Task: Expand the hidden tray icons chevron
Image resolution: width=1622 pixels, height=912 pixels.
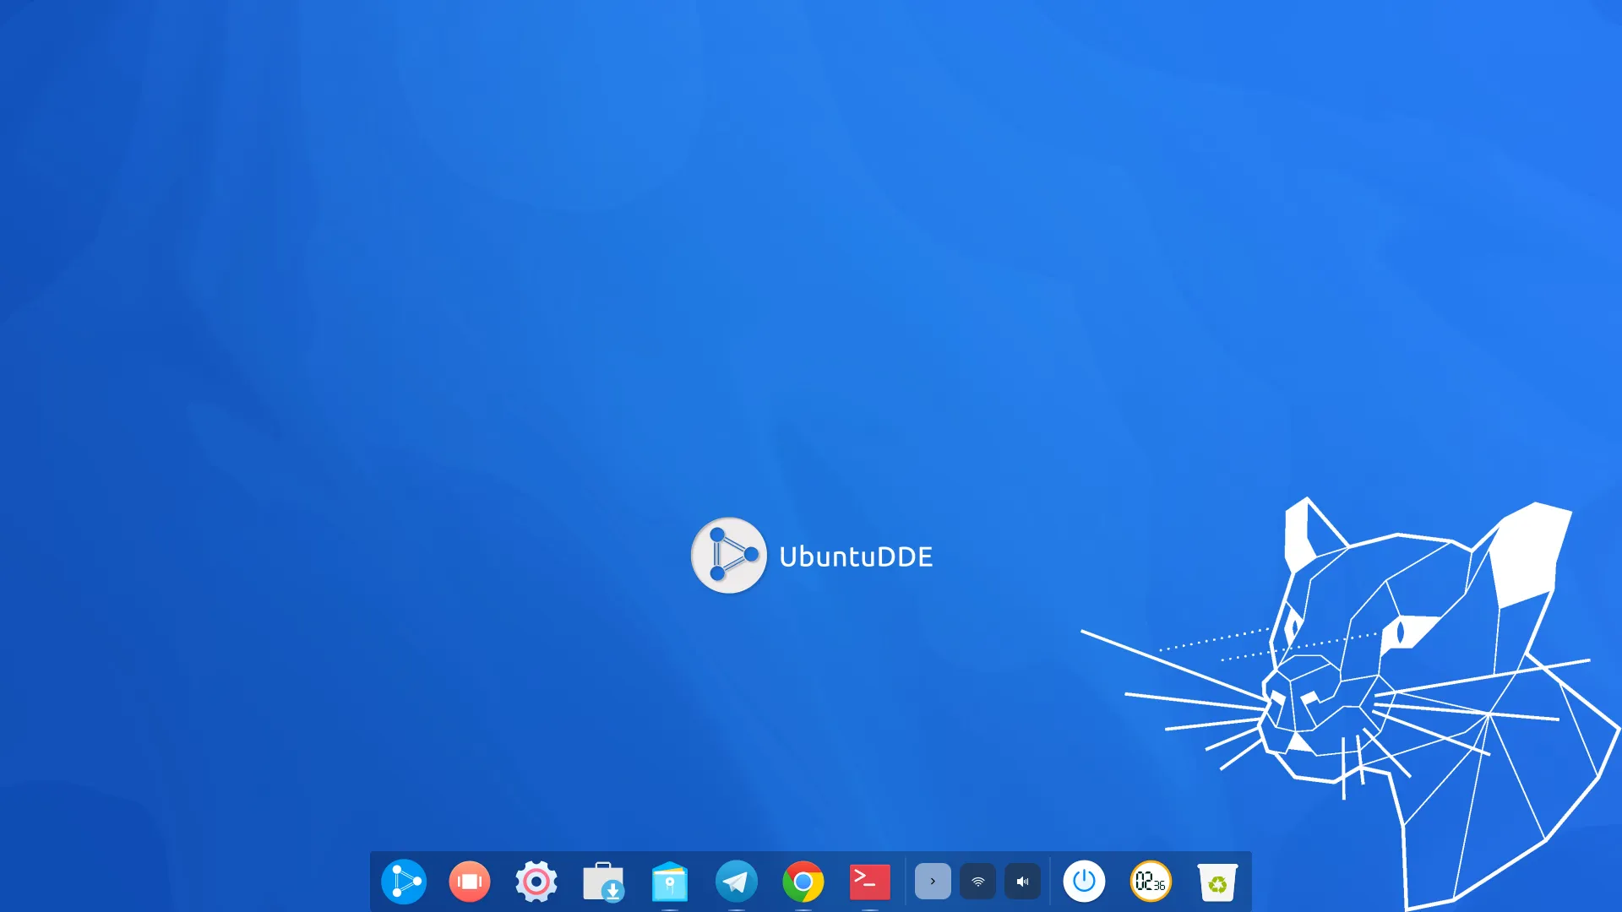Action: tap(933, 881)
